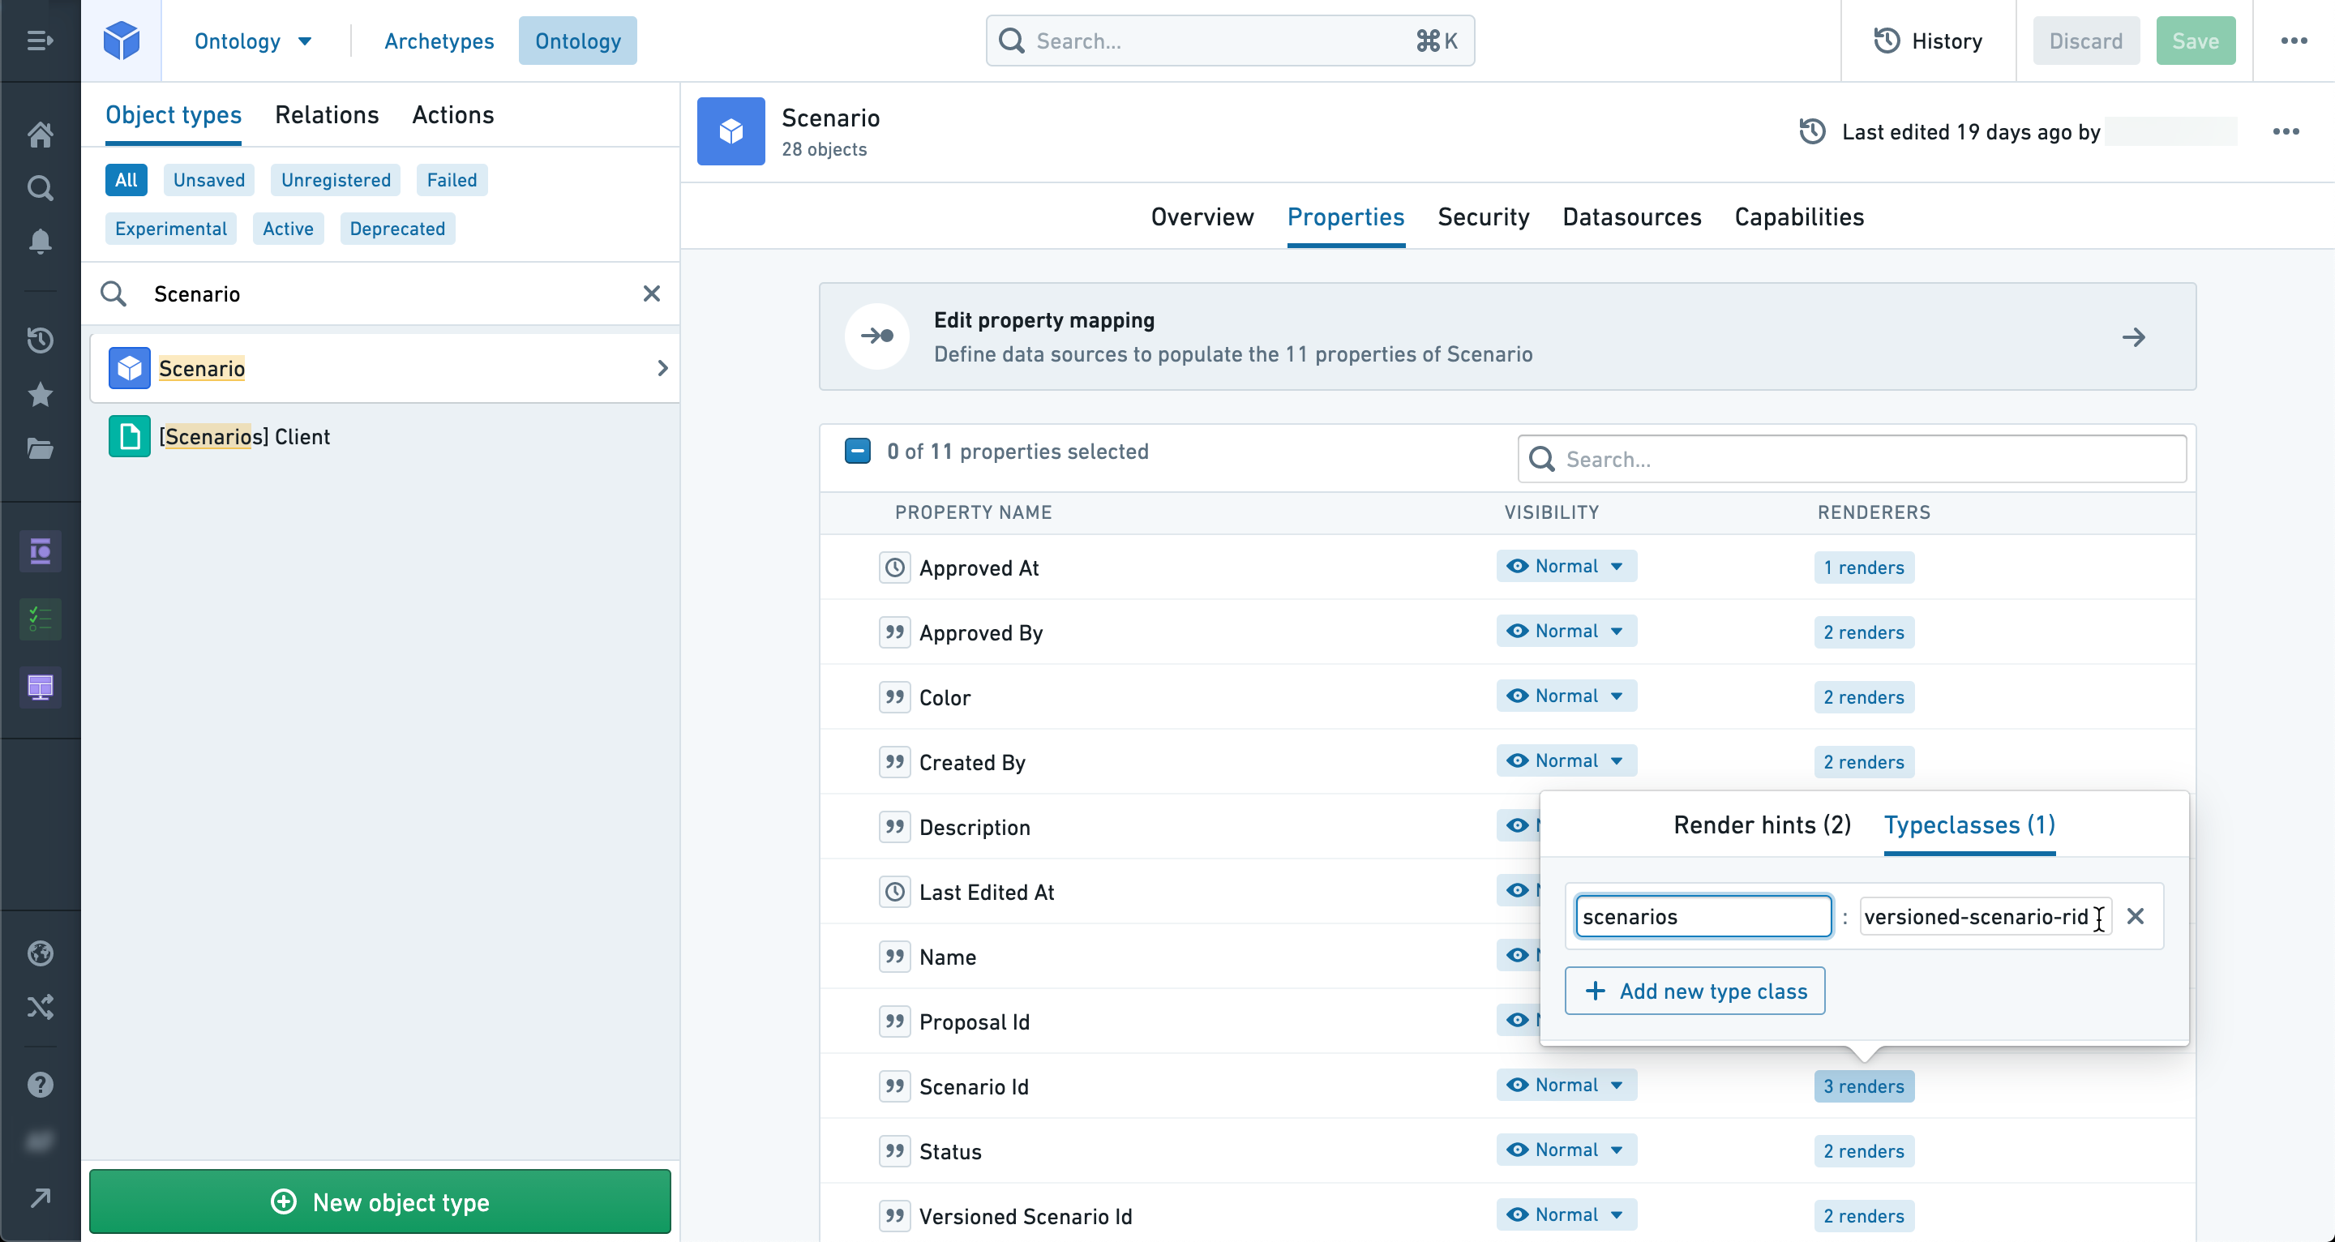This screenshot has width=2335, height=1242.
Task: Click the History icon in top bar
Action: tap(1886, 41)
